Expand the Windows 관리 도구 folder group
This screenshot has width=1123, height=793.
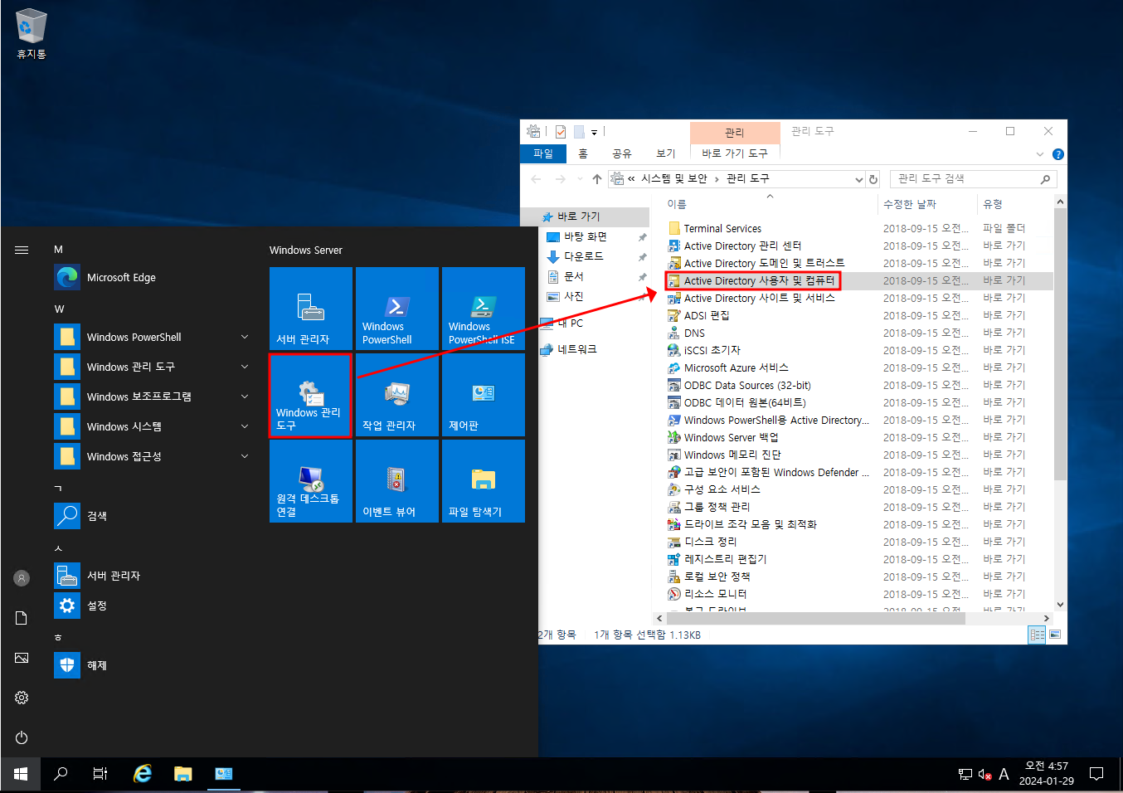click(245, 367)
